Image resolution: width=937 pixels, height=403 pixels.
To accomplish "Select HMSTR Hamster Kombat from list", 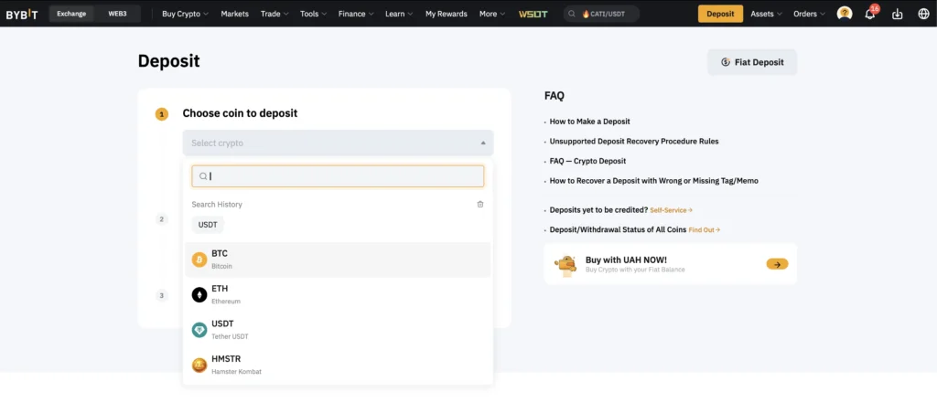I will [x=338, y=365].
